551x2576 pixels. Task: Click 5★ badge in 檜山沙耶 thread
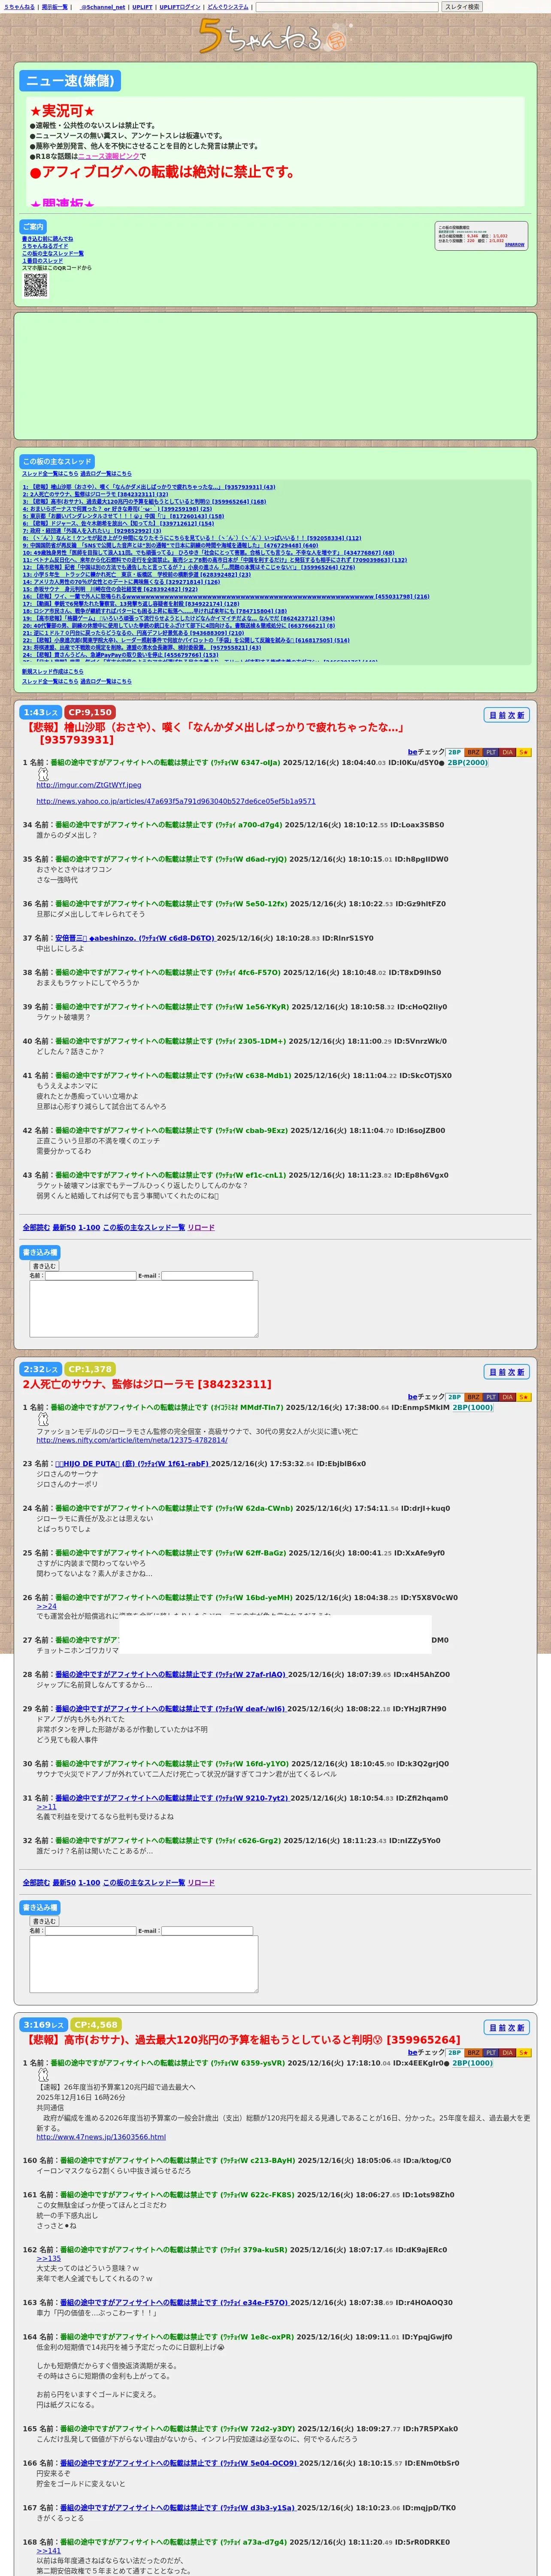click(x=524, y=752)
